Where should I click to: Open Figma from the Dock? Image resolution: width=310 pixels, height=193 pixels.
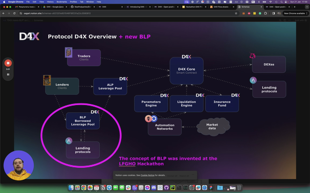point(211,188)
